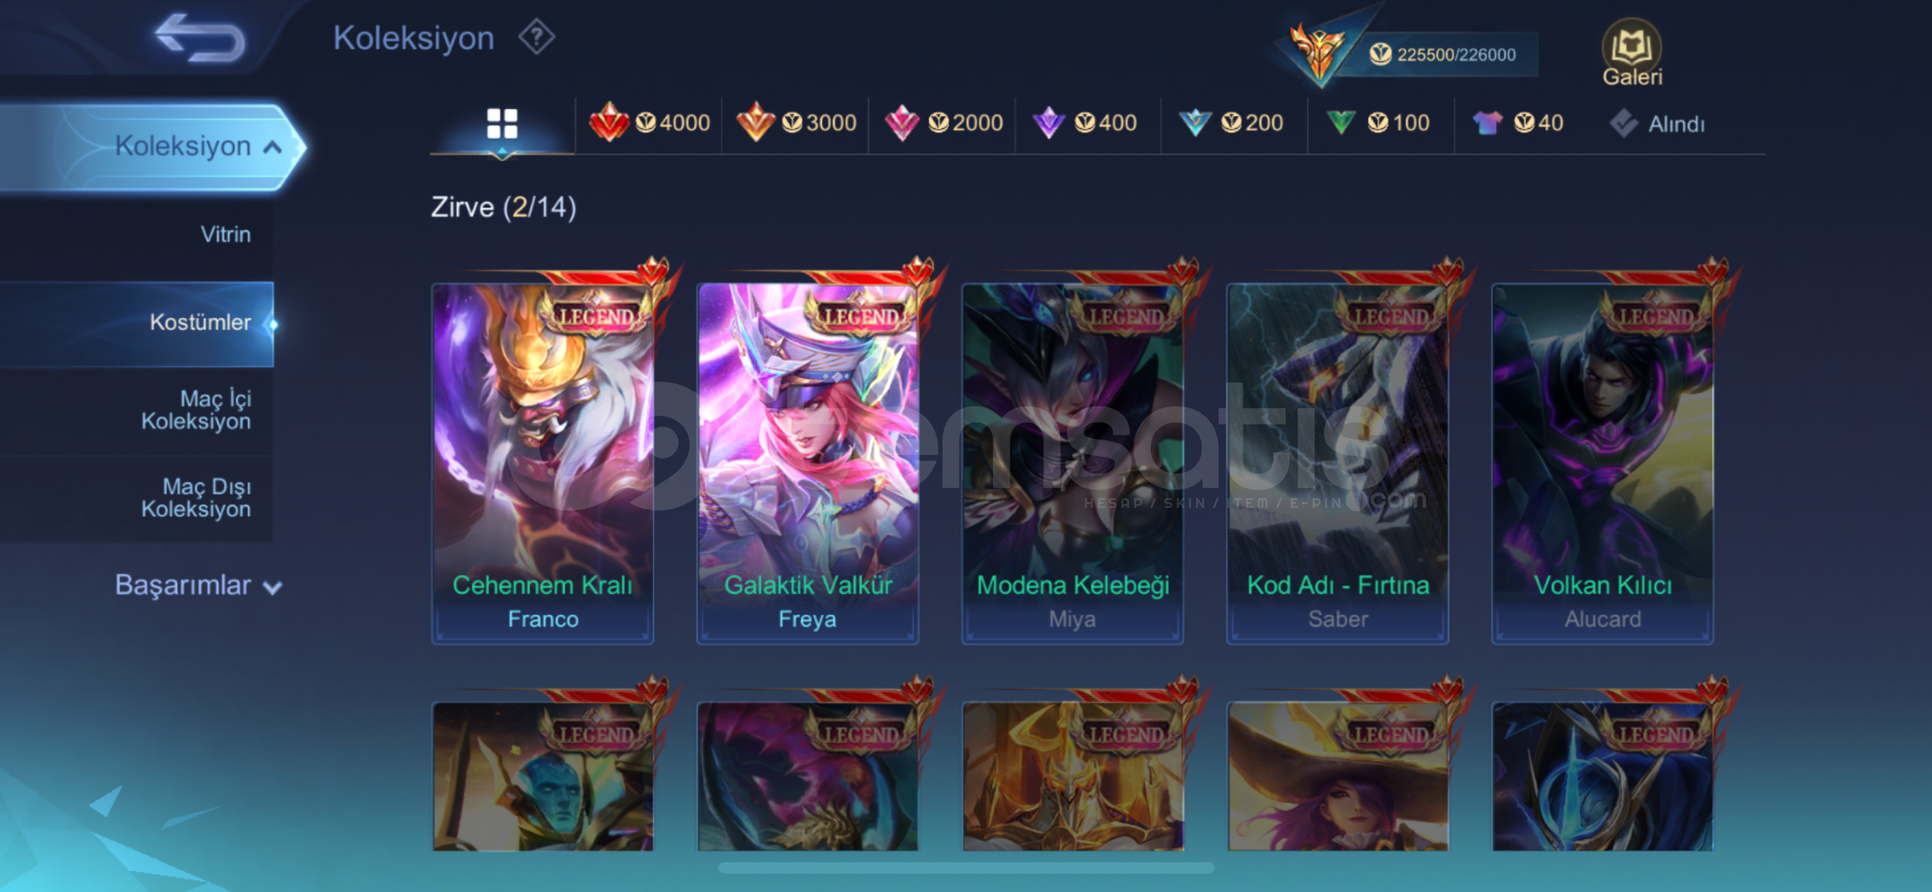This screenshot has height=892, width=1932.
Task: Click the horizontal scrollbar at the bottom
Action: 966,868
